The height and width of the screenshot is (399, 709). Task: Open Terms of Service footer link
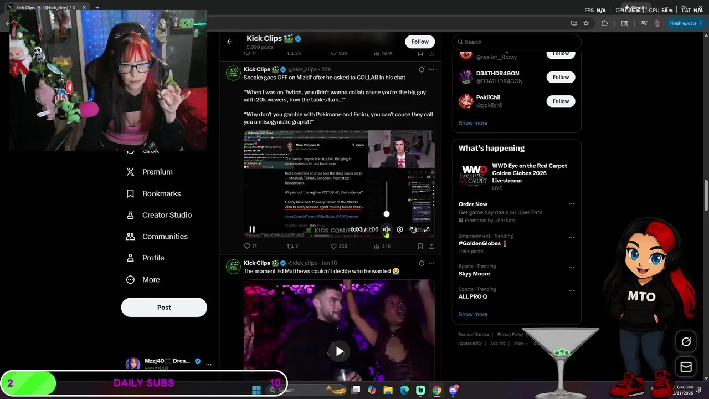tap(474, 334)
